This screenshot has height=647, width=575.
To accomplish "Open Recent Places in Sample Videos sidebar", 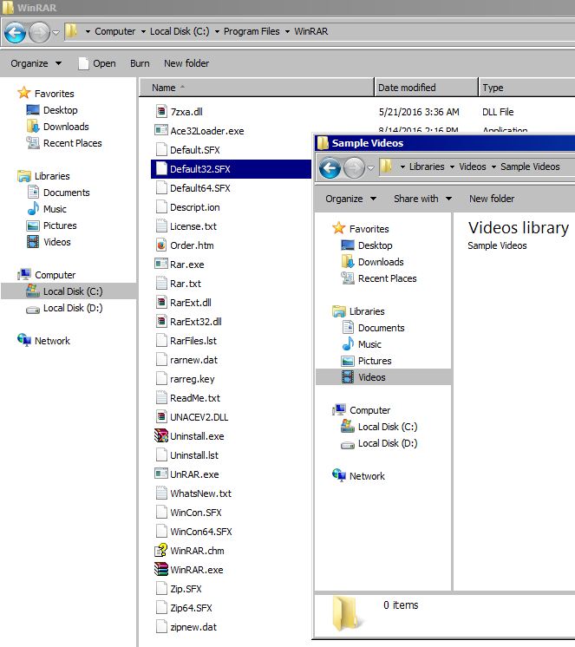I will point(379,278).
